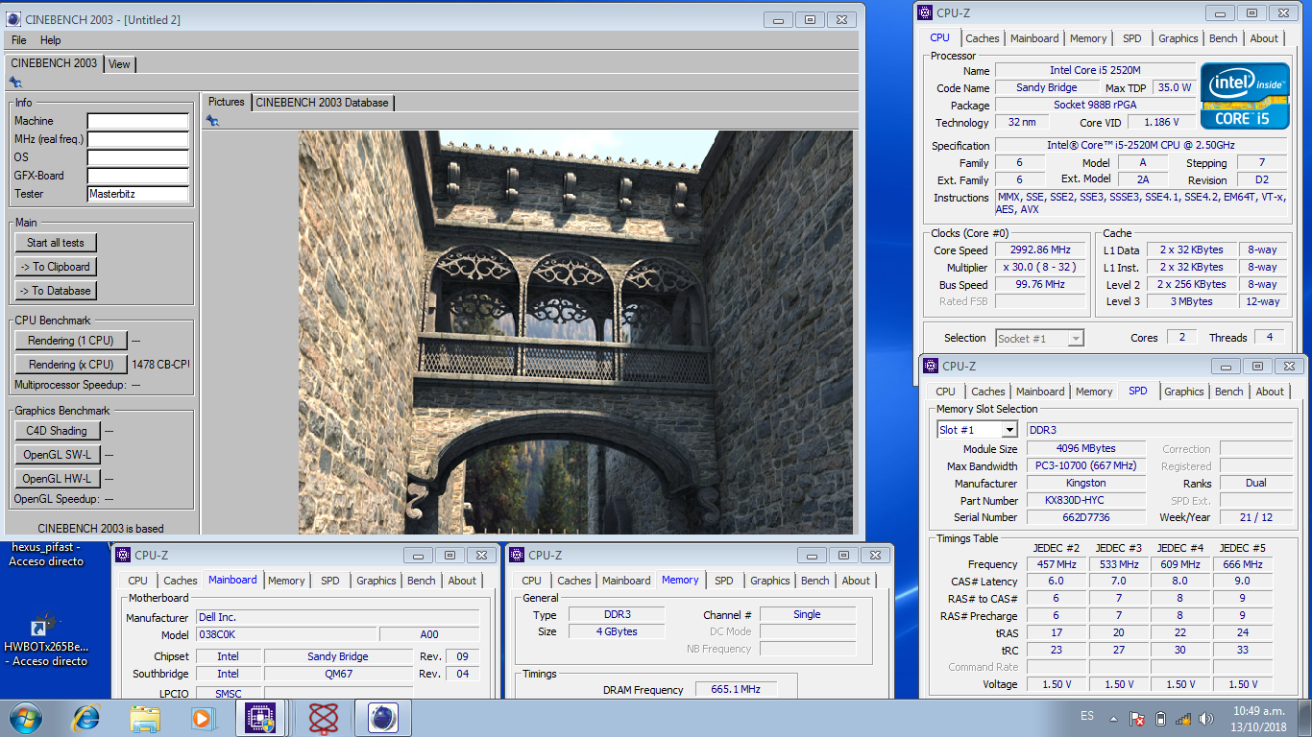
Task: Switch to CPU-Z via its taskbar icon
Action: (x=261, y=718)
